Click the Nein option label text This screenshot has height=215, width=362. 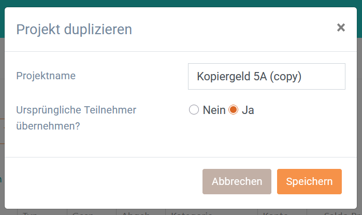pos(214,110)
